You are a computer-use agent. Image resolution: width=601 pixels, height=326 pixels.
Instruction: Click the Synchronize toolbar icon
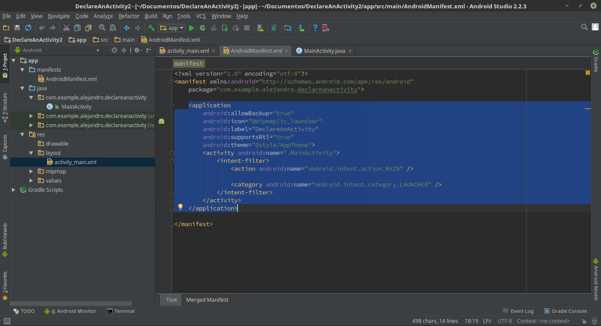click(28, 28)
